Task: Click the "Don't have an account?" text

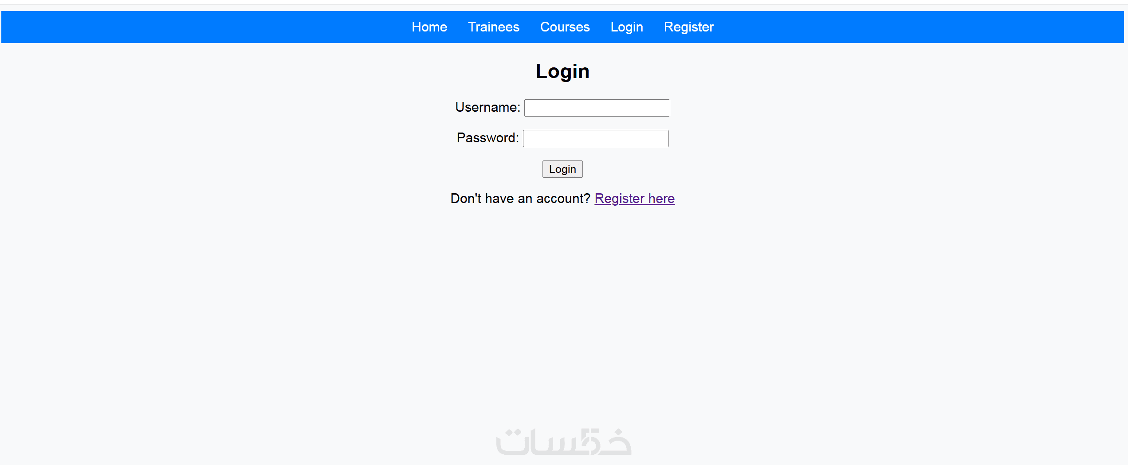Action: 520,199
